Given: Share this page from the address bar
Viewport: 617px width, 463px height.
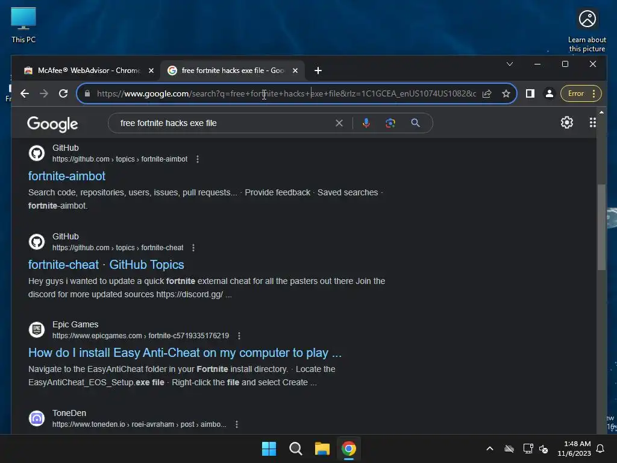Looking at the screenshot, I should pyautogui.click(x=487, y=93).
